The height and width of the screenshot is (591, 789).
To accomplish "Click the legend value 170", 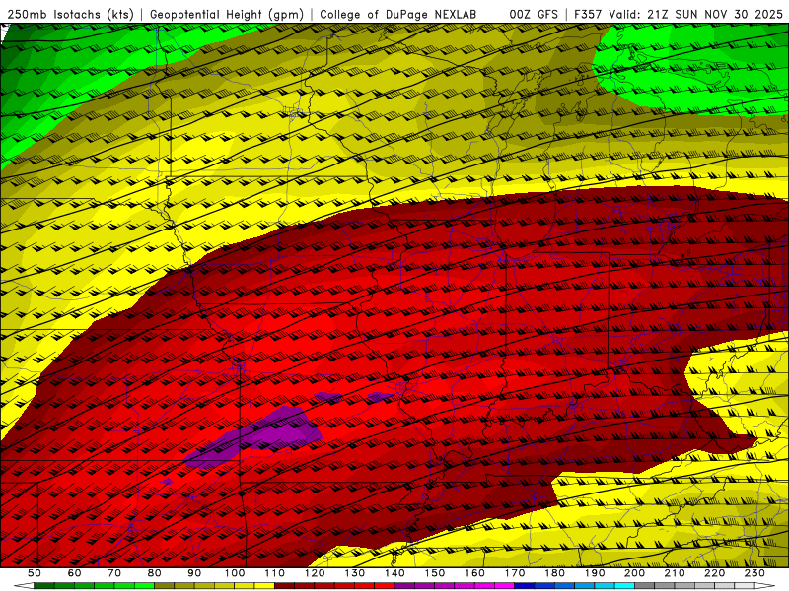I will coord(515,573).
